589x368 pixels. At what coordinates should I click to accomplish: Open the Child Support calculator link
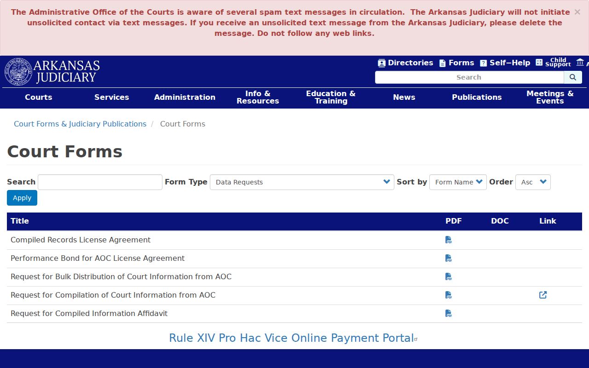553,63
